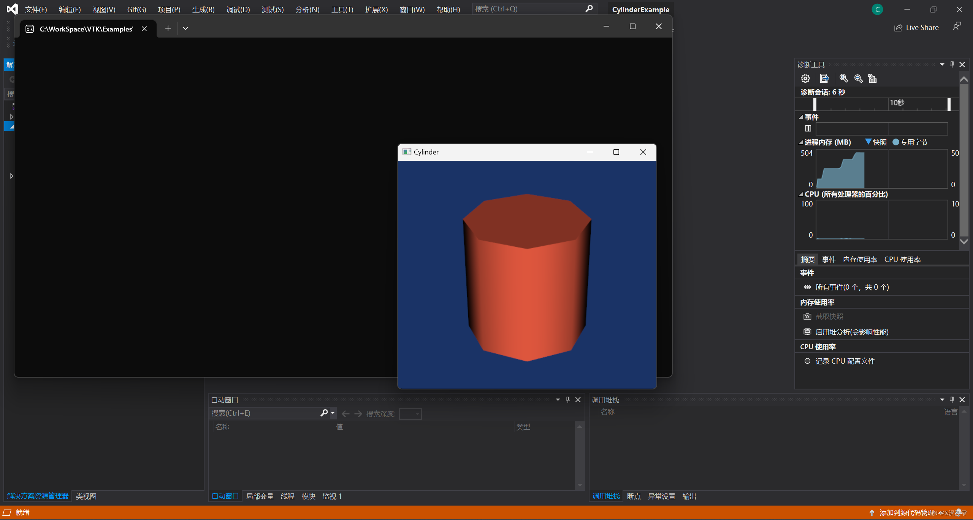Zoom in on the diagnostics timeline

[x=843, y=79]
